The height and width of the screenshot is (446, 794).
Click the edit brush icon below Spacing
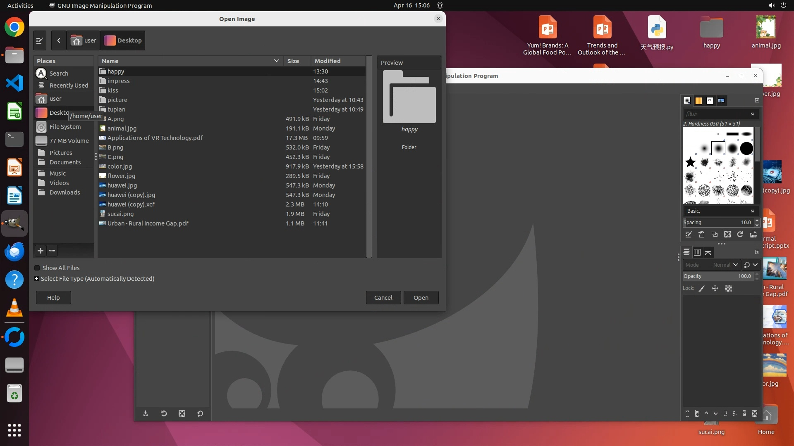(689, 235)
